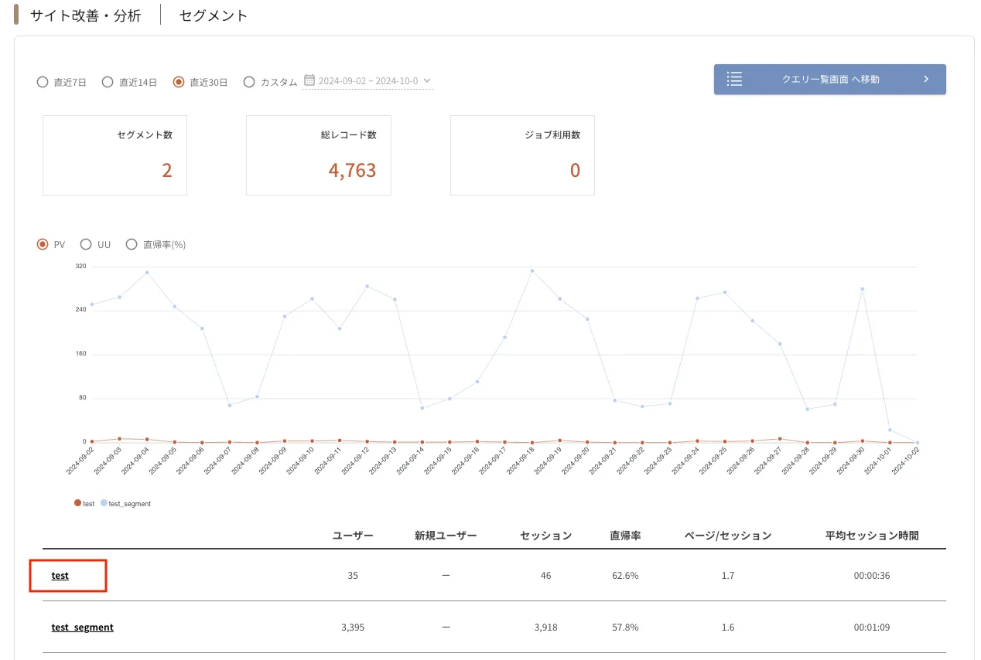This screenshot has width=981, height=660.
Task: Select the UU chart radio button
Action: click(86, 244)
